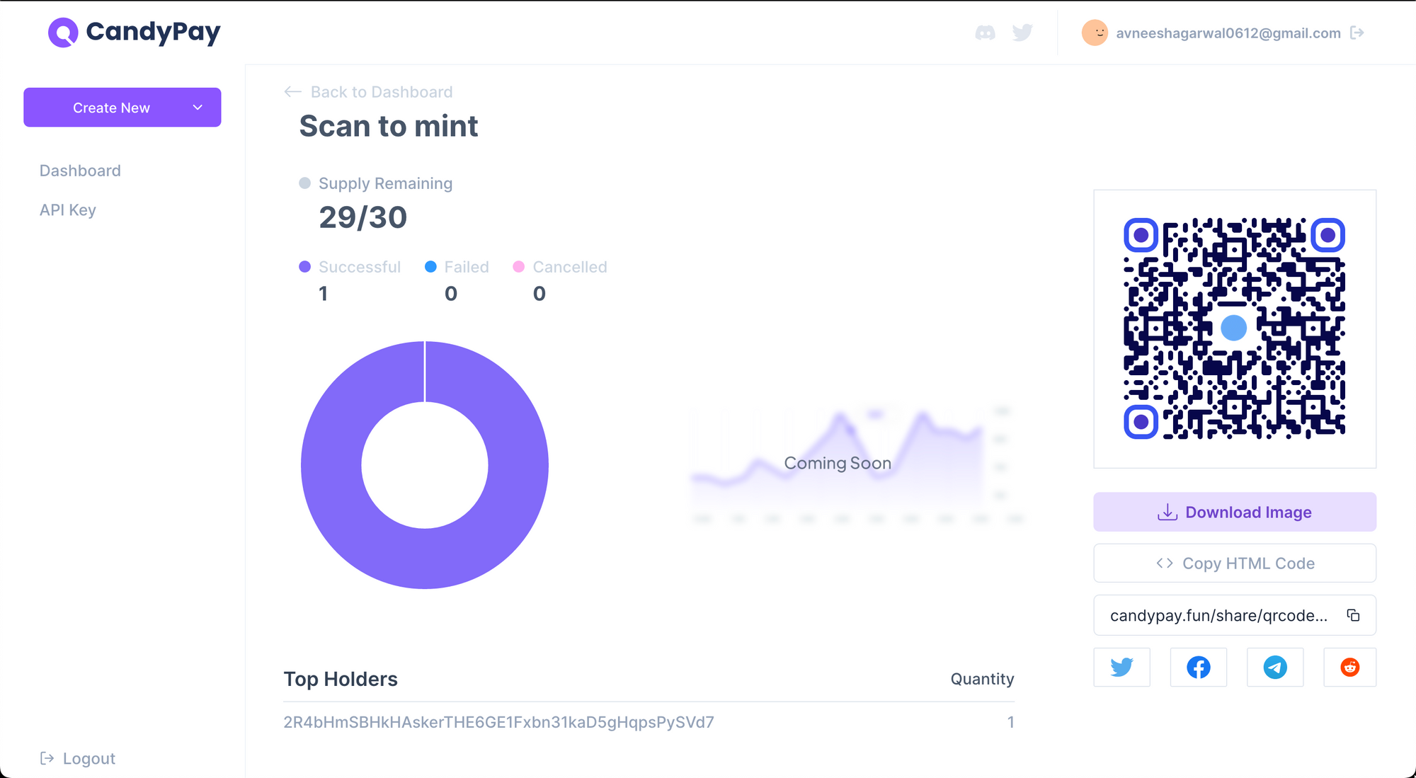Click the Create New button
1416x778 pixels.
(x=122, y=108)
